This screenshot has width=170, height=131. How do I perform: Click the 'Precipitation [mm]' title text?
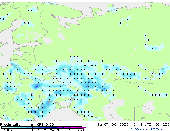click(x=17, y=125)
